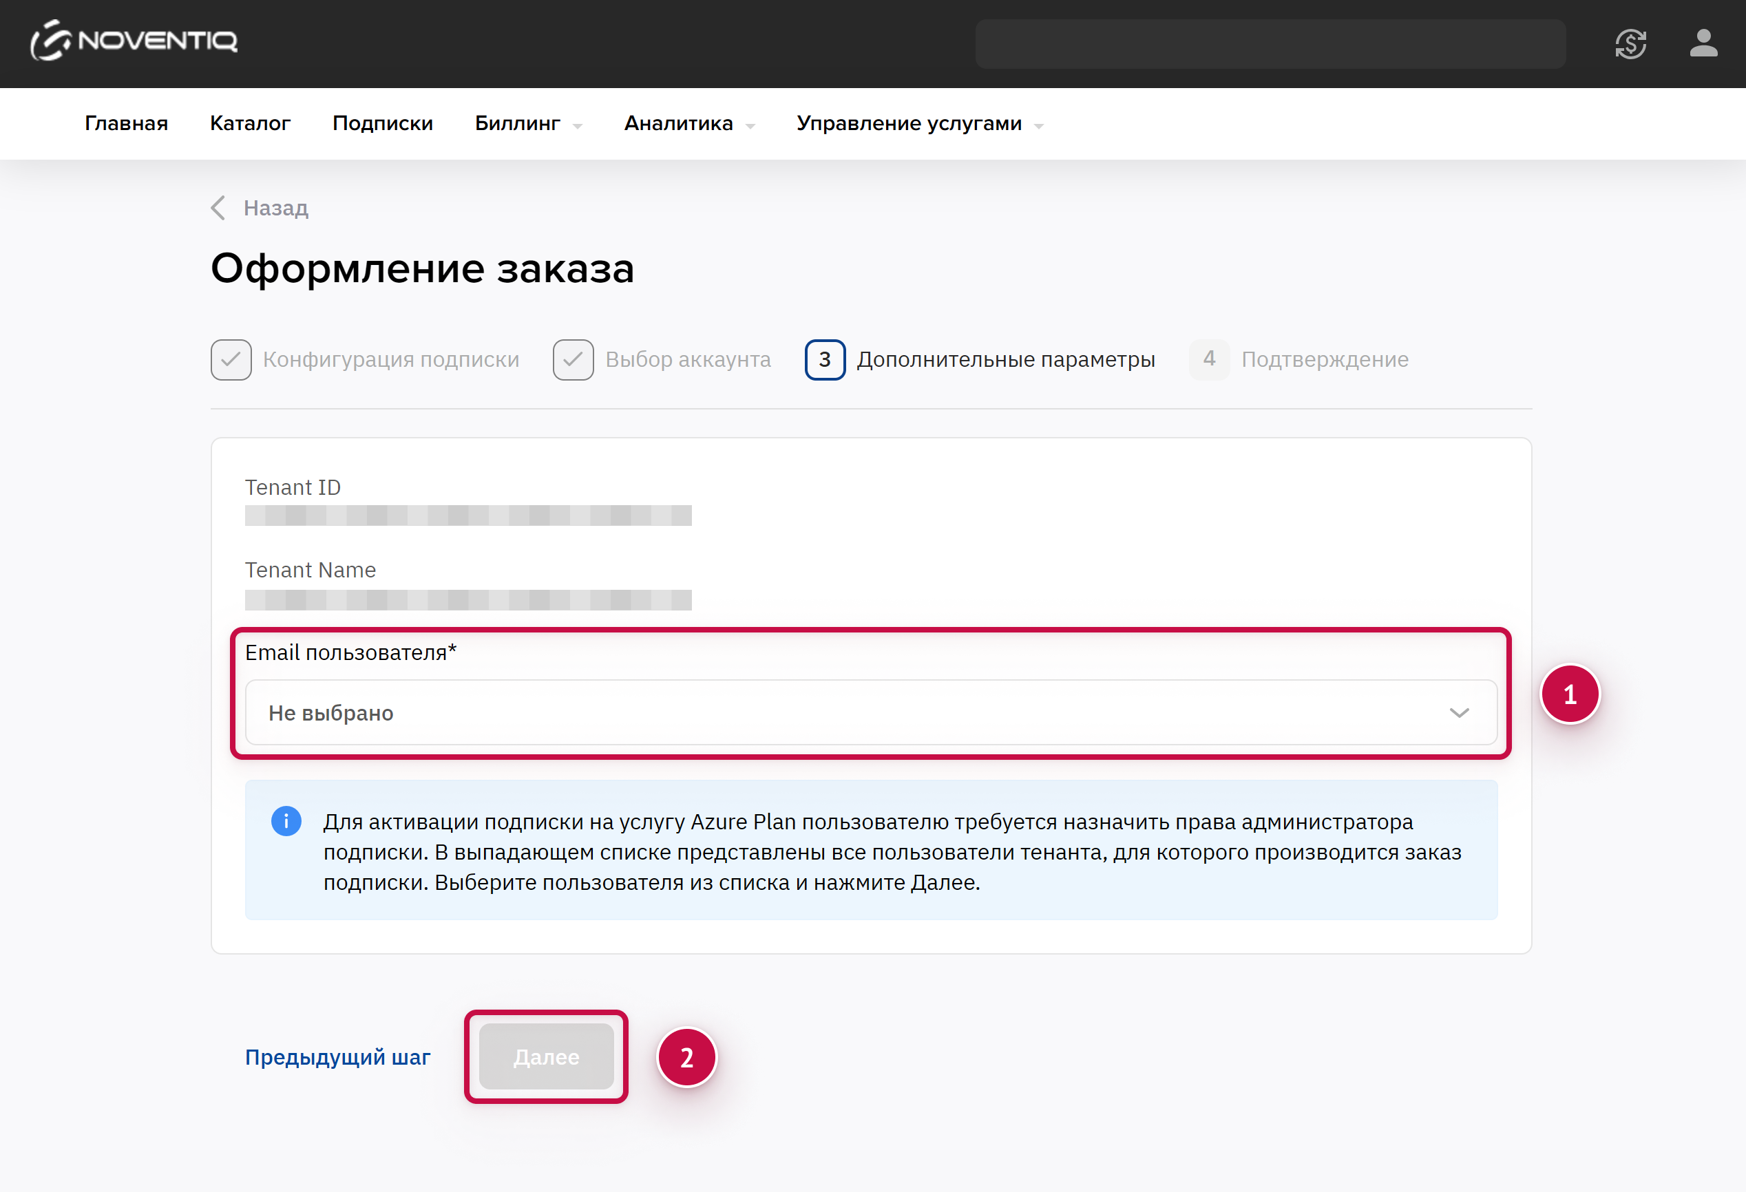Go to the Каталог page
This screenshot has width=1746, height=1192.
250,124
